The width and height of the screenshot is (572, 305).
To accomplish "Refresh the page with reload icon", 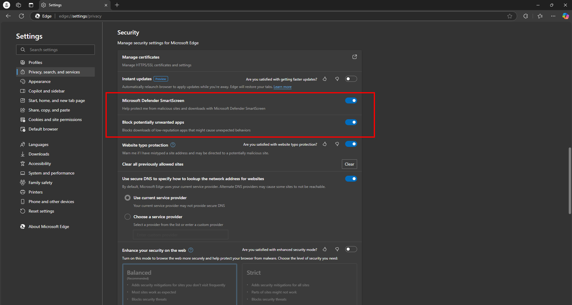I will coord(21,16).
